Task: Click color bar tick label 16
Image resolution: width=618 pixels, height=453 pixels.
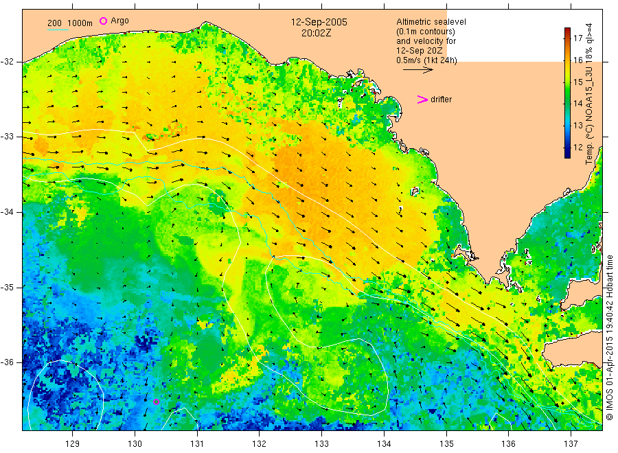Action: (x=578, y=60)
